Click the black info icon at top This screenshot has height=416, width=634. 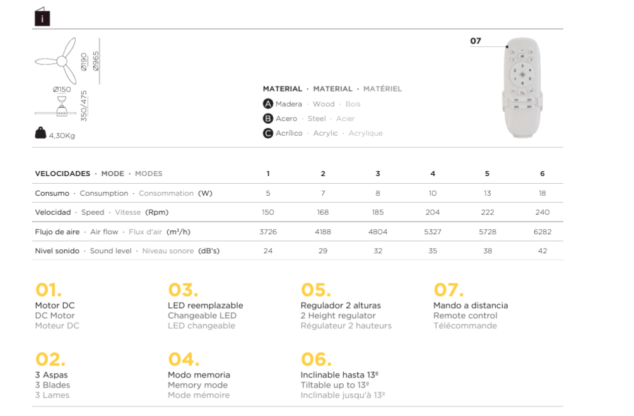point(42,16)
